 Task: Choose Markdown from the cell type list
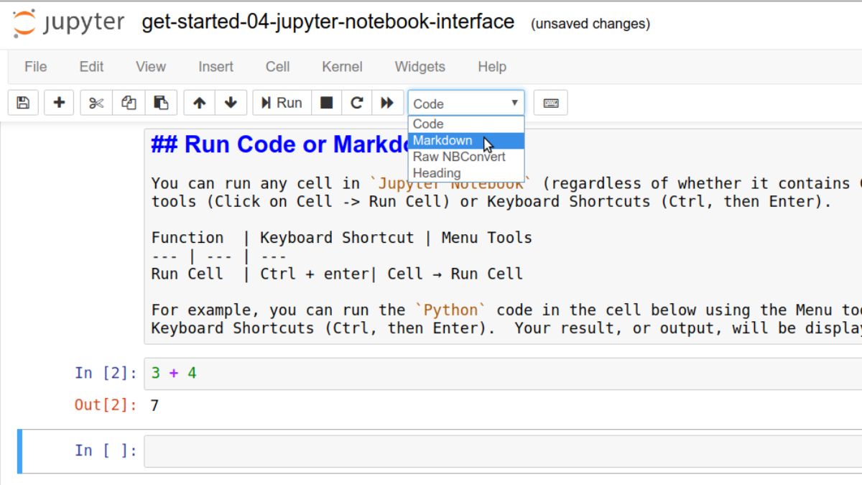point(442,140)
